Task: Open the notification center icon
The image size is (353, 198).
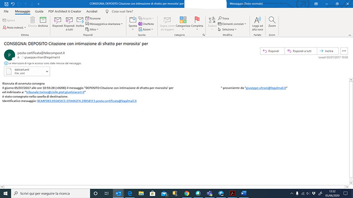Action: pyautogui.click(x=345, y=193)
